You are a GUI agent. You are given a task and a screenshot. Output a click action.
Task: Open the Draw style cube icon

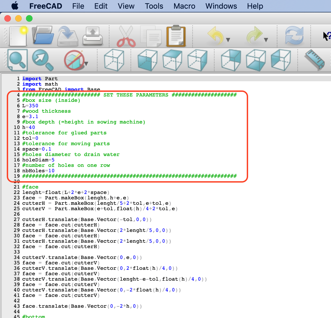(x=74, y=60)
